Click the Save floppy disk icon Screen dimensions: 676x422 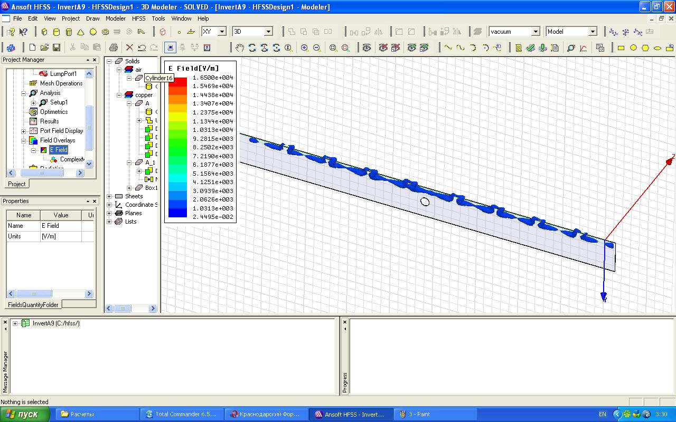pos(57,48)
